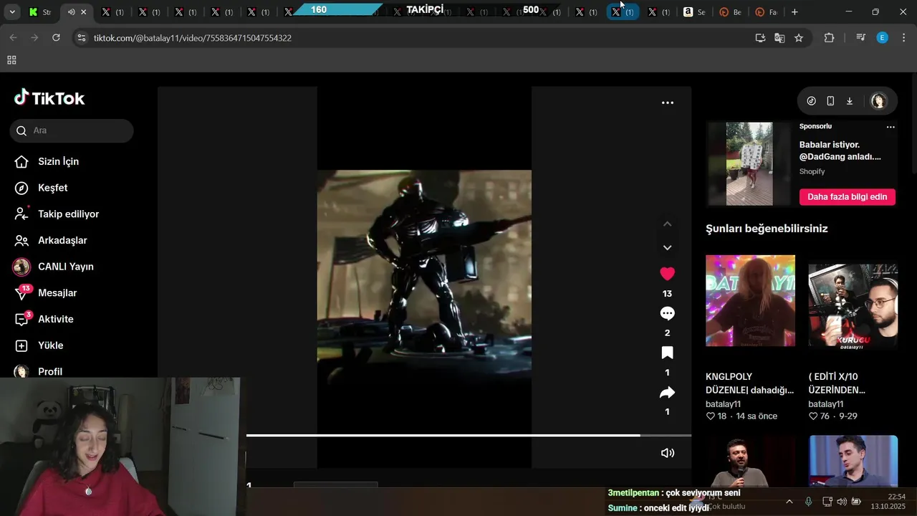Click the download desktop app icon
Screen dimensions: 917x516
point(850,101)
